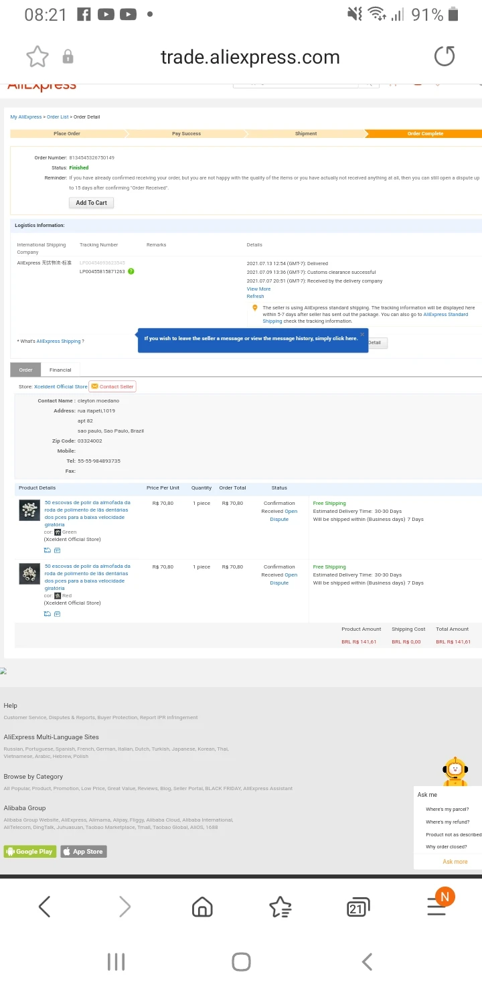Click the search field in AliExpress header
The width and height of the screenshot is (482, 991).
pos(296,85)
